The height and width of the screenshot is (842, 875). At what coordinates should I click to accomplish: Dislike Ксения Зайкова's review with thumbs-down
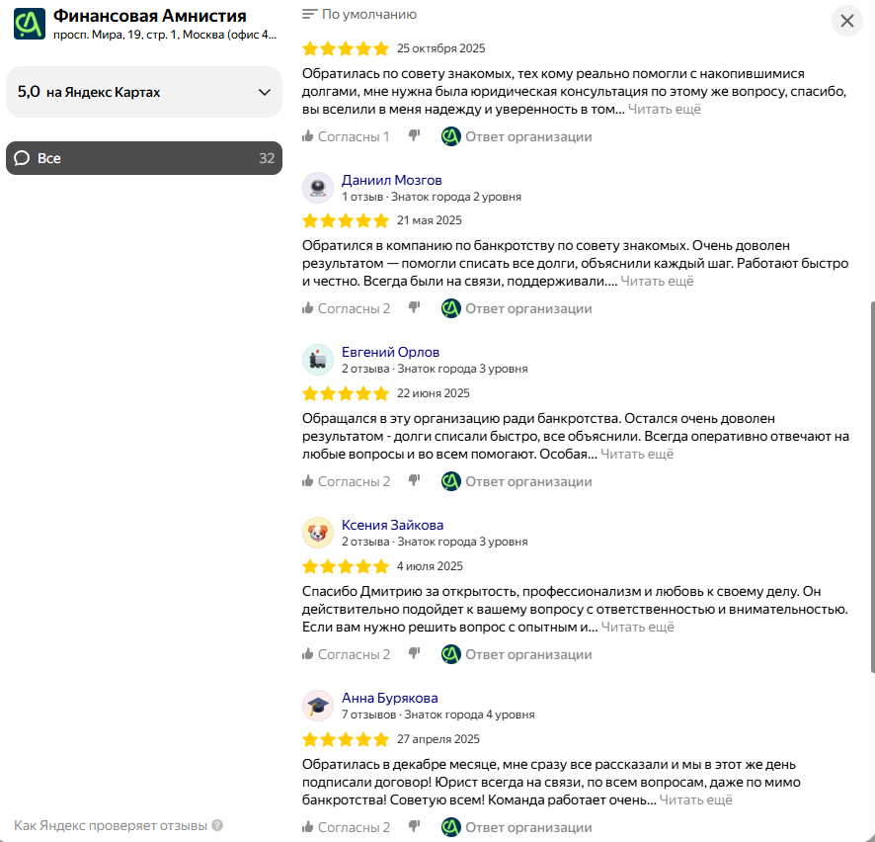(415, 653)
